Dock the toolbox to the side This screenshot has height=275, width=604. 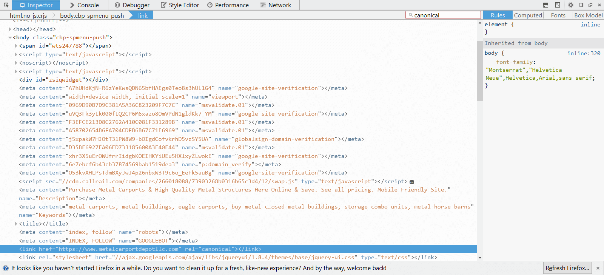(581, 5)
